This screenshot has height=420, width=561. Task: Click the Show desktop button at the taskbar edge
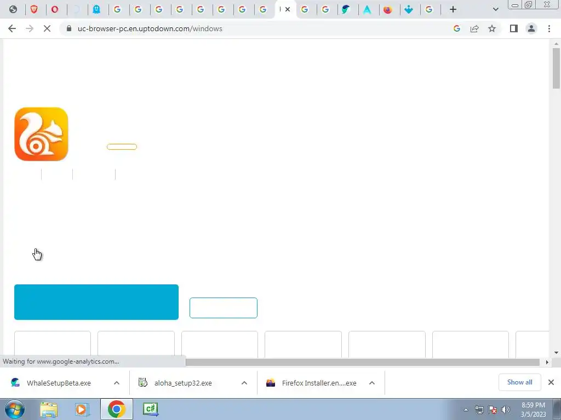557,409
